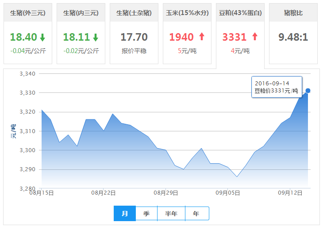Click the 17.70 price value
Viewport: 323px width, 226px height.
134,37
